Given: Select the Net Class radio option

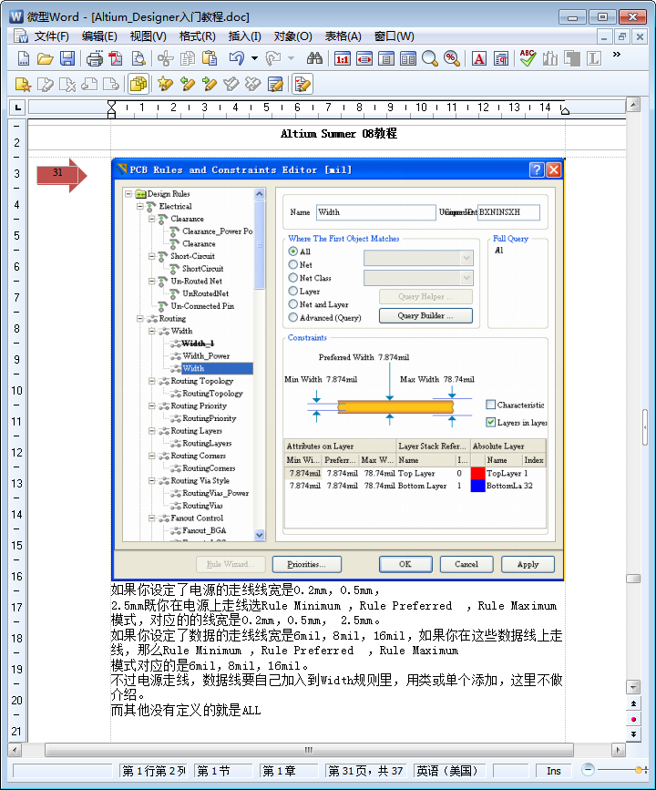Looking at the screenshot, I should (x=292, y=278).
